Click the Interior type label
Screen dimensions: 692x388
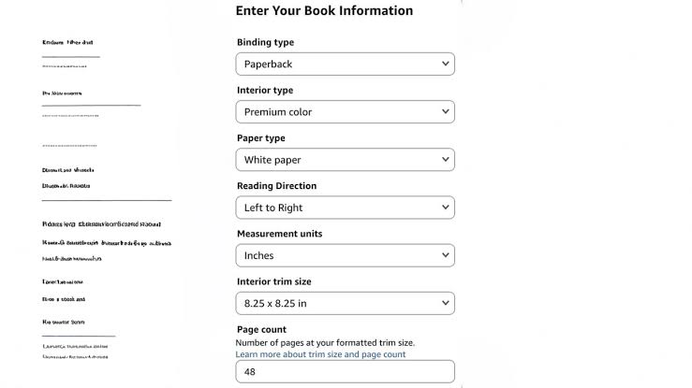[x=265, y=91]
